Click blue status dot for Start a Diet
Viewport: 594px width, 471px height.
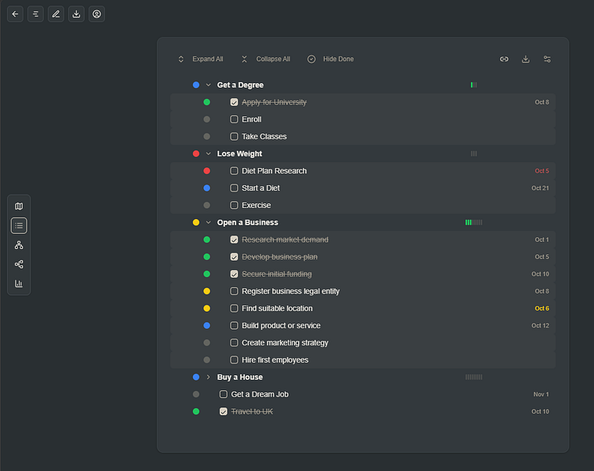207,188
